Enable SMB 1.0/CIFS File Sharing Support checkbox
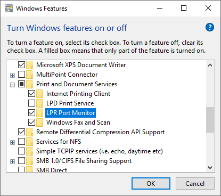Viewport: 221px width, 196px height. [21, 160]
